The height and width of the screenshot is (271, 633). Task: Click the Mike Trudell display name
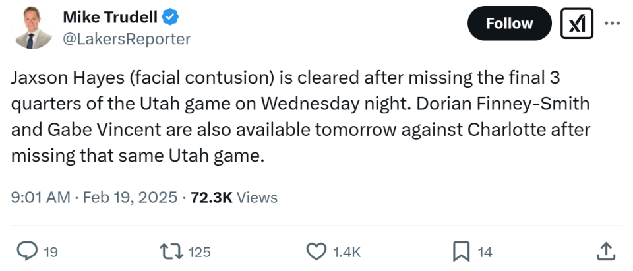coord(108,16)
